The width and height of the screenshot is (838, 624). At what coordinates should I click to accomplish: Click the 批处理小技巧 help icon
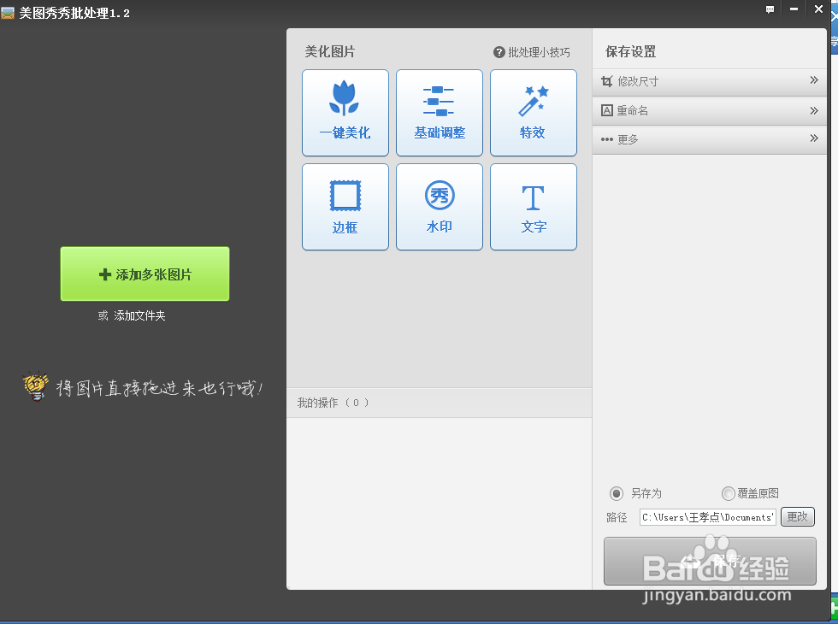(x=499, y=51)
